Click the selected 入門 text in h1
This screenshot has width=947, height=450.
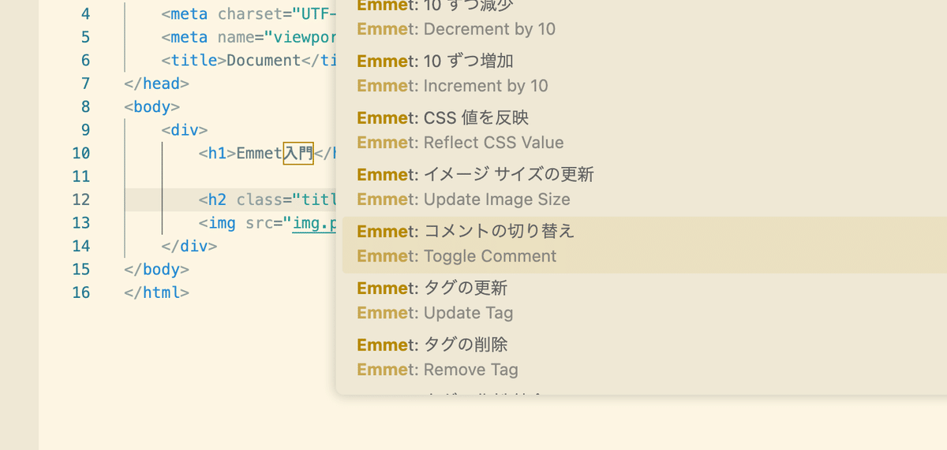click(298, 153)
